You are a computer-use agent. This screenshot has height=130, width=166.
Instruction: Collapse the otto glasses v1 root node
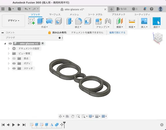(x=5, y=44)
